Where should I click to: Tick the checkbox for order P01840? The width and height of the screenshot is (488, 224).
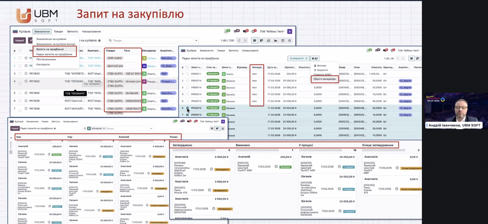point(20,93)
